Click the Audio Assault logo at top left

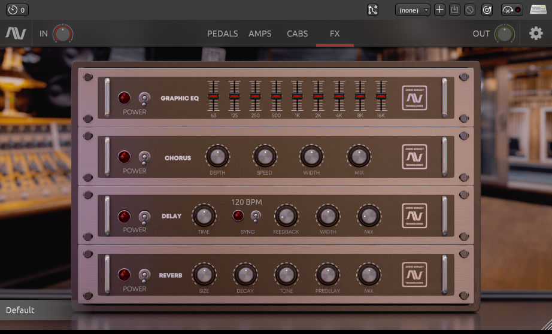point(16,34)
